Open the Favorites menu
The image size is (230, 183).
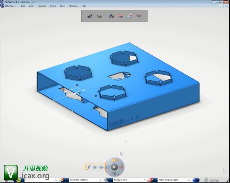42,6
